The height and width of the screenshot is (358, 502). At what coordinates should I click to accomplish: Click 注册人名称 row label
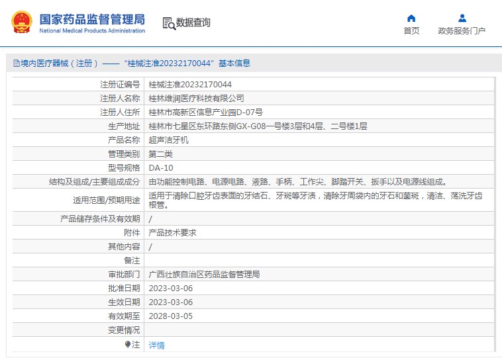pyautogui.click(x=120, y=99)
